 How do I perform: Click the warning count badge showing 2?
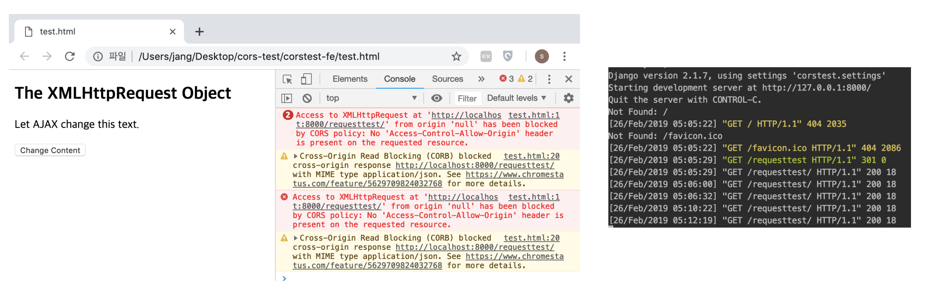pos(525,79)
